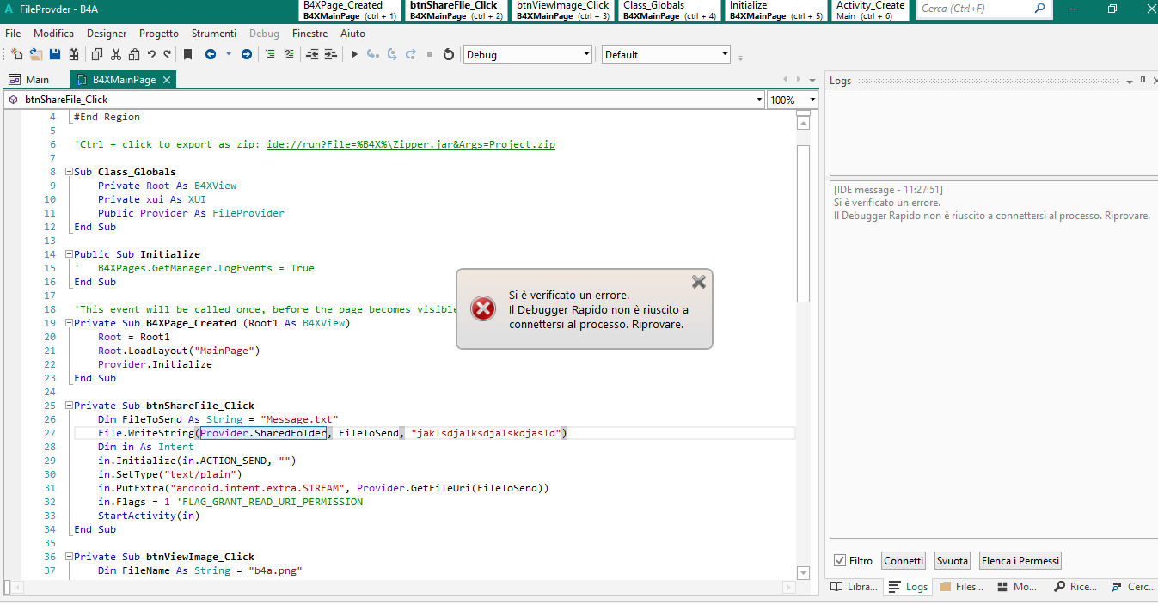Click the Elenca i Permessi button

(x=1020, y=561)
